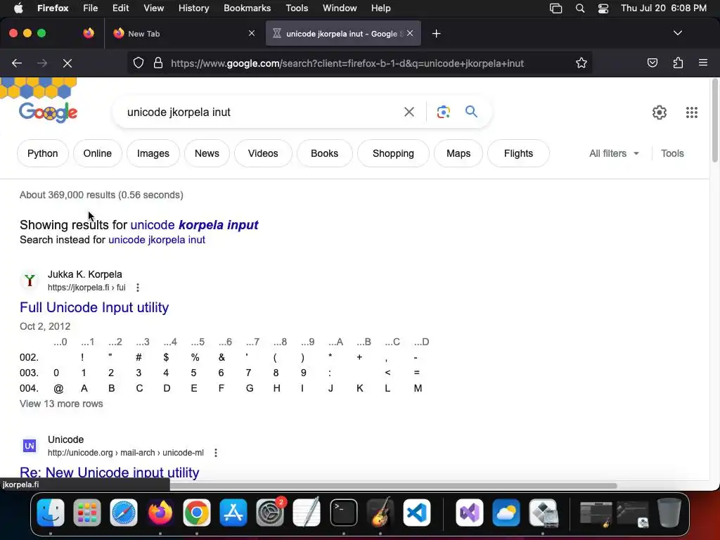Open Tools search options
This screenshot has height=540, width=720.
[x=672, y=153]
